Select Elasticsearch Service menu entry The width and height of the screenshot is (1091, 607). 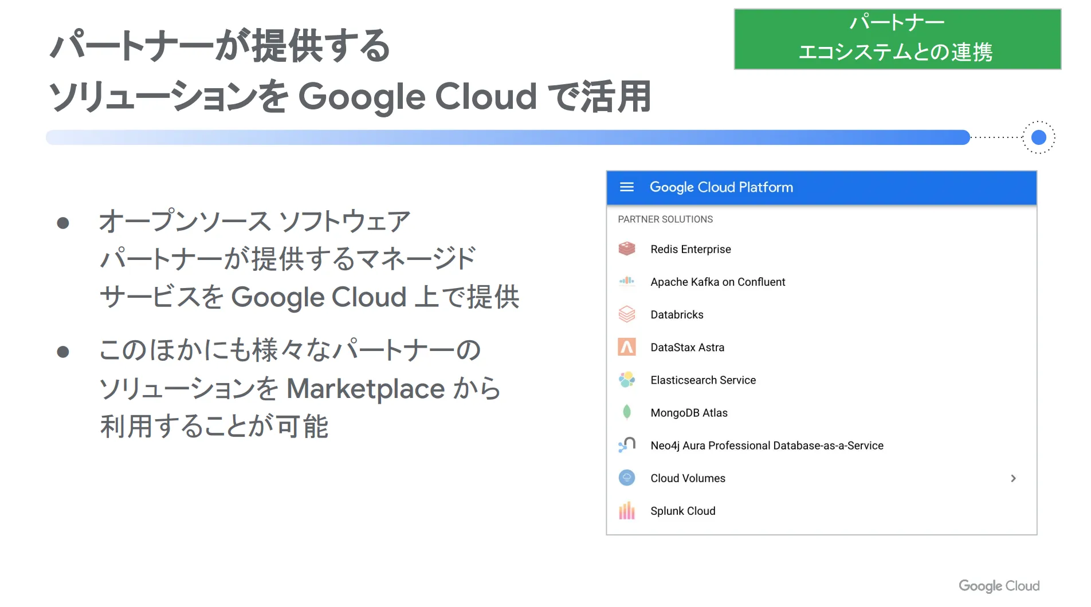[x=821, y=380]
